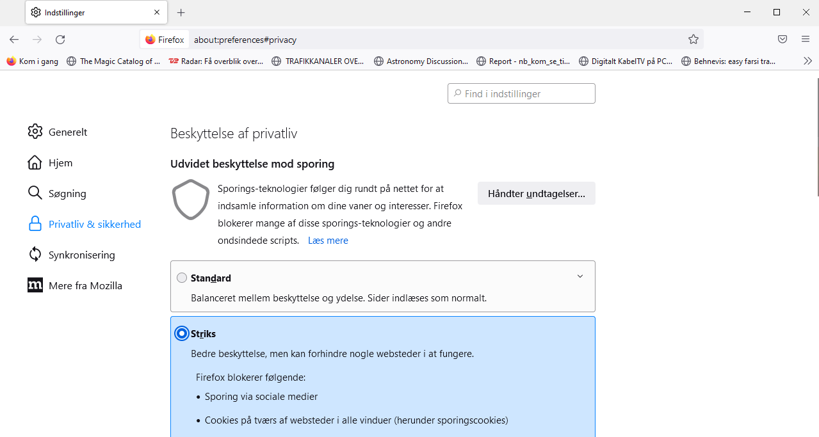Open the Søgning settings section
This screenshot has height=437, width=819.
click(65, 193)
